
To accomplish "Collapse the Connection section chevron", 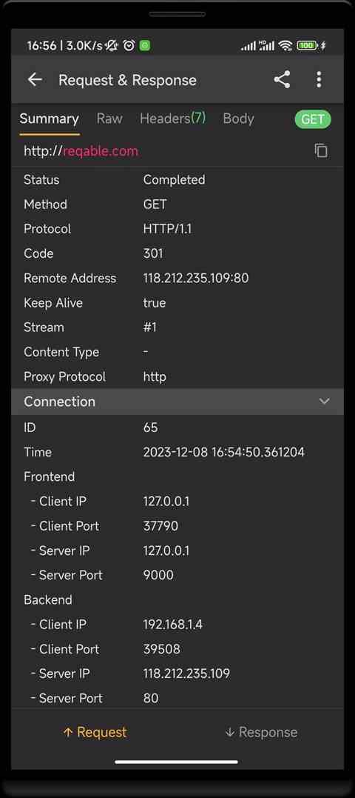I will [324, 401].
